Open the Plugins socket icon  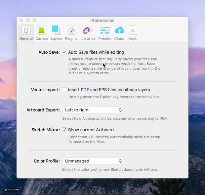(71, 30)
